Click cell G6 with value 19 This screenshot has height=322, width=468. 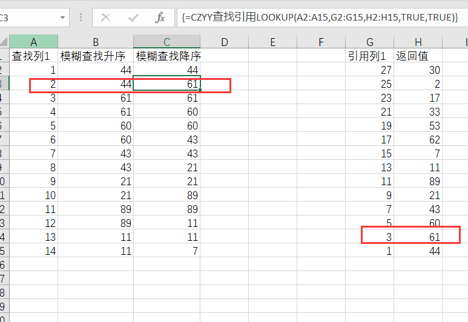click(370, 125)
